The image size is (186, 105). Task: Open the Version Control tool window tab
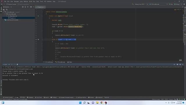coord(8,97)
